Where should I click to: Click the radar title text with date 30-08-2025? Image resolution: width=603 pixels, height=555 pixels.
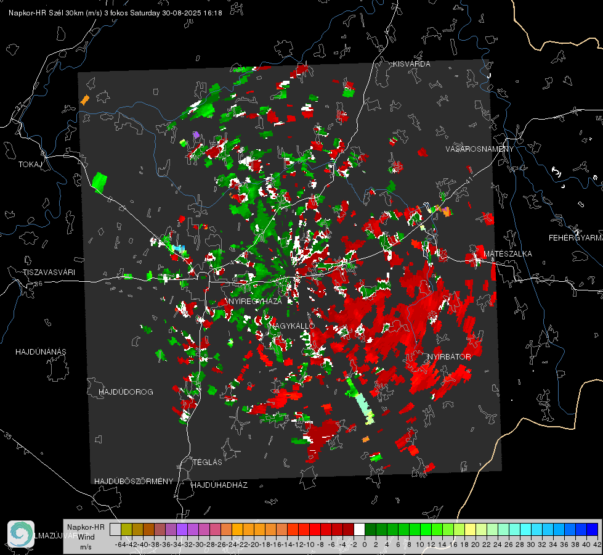tap(115, 13)
